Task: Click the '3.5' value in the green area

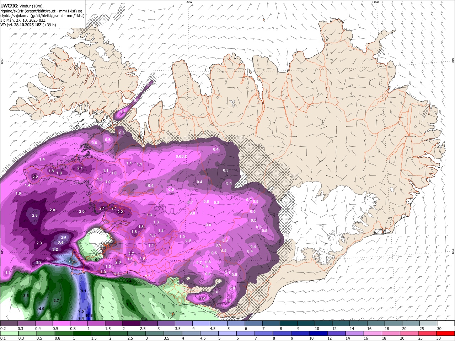Action: 26,296
